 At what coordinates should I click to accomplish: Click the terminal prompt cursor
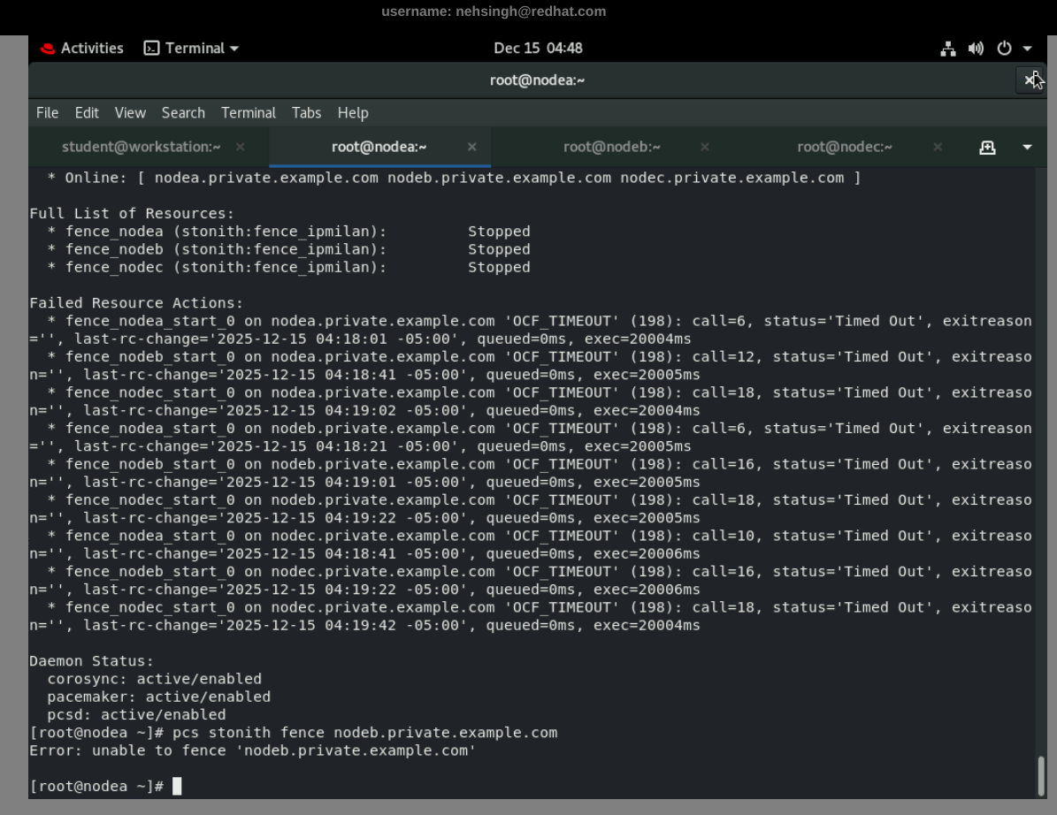[x=177, y=786]
